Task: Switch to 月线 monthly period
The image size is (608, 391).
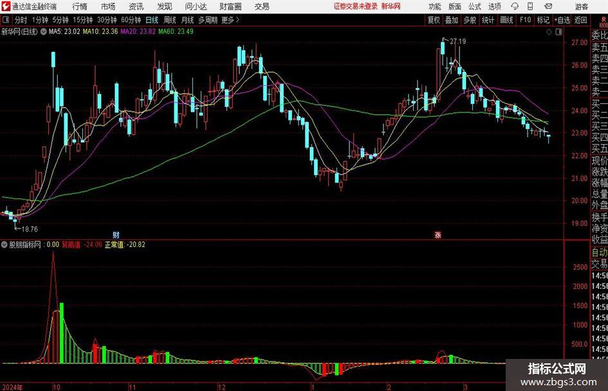Action: coord(187,20)
